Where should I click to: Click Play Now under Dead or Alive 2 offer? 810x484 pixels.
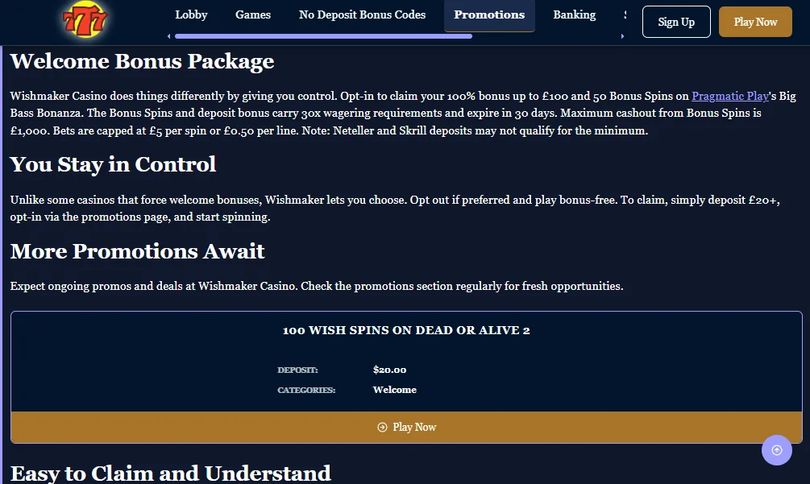[x=406, y=428]
